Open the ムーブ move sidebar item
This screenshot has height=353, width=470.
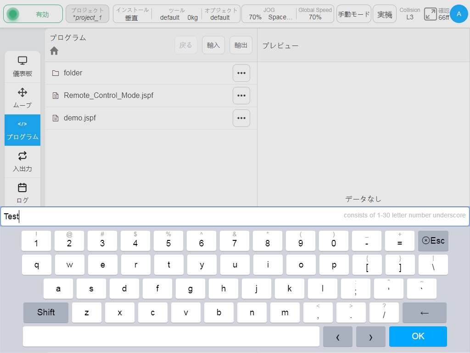tap(22, 98)
